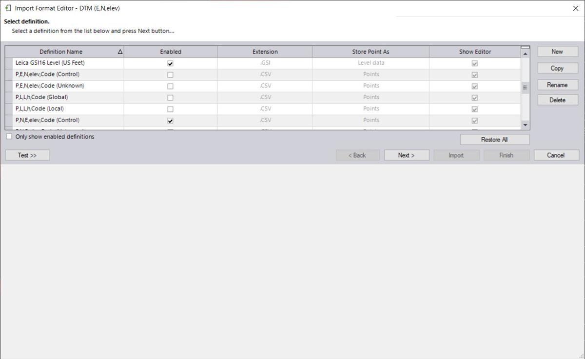Rename the selected definition
Viewport: 585px width, 359px height.
(557, 85)
